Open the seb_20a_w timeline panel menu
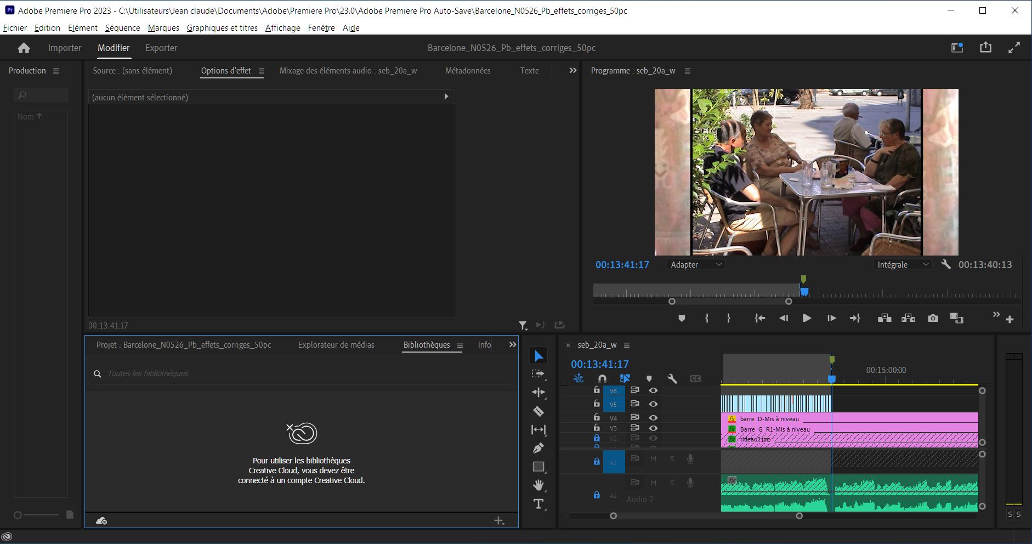The width and height of the screenshot is (1032, 544). (627, 345)
